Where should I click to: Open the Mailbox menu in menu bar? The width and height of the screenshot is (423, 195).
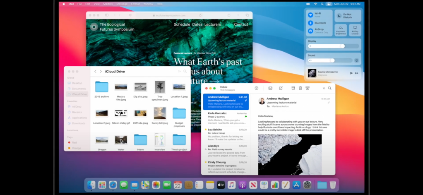[x=108, y=4]
